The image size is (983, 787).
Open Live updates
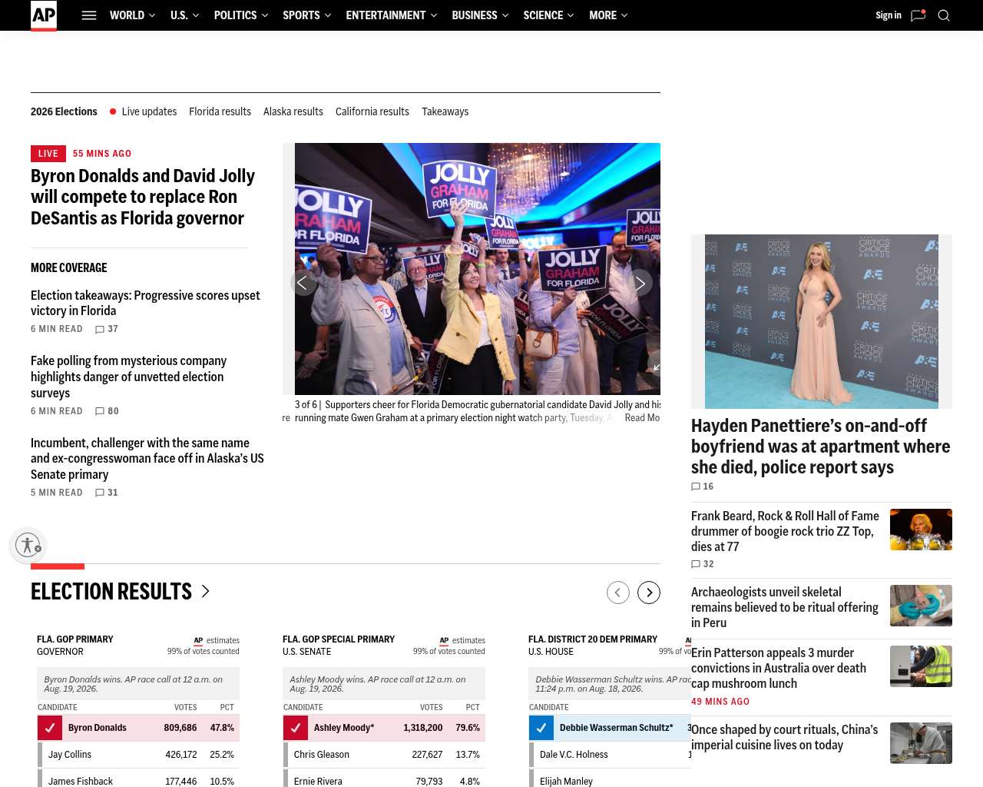coord(149,111)
